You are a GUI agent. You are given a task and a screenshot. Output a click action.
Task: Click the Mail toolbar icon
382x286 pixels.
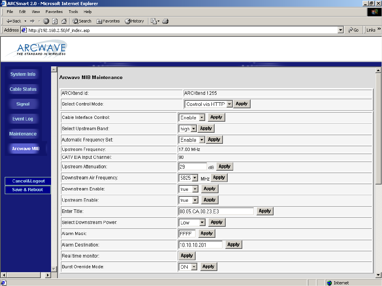pos(154,21)
